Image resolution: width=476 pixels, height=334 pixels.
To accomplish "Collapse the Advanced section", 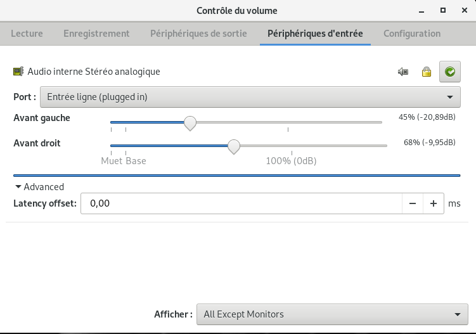I will point(19,187).
